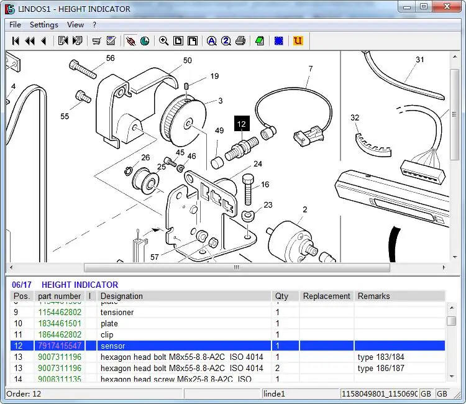Click the fast rewind double-arrow icon
466x404 pixels.
click(x=29, y=41)
